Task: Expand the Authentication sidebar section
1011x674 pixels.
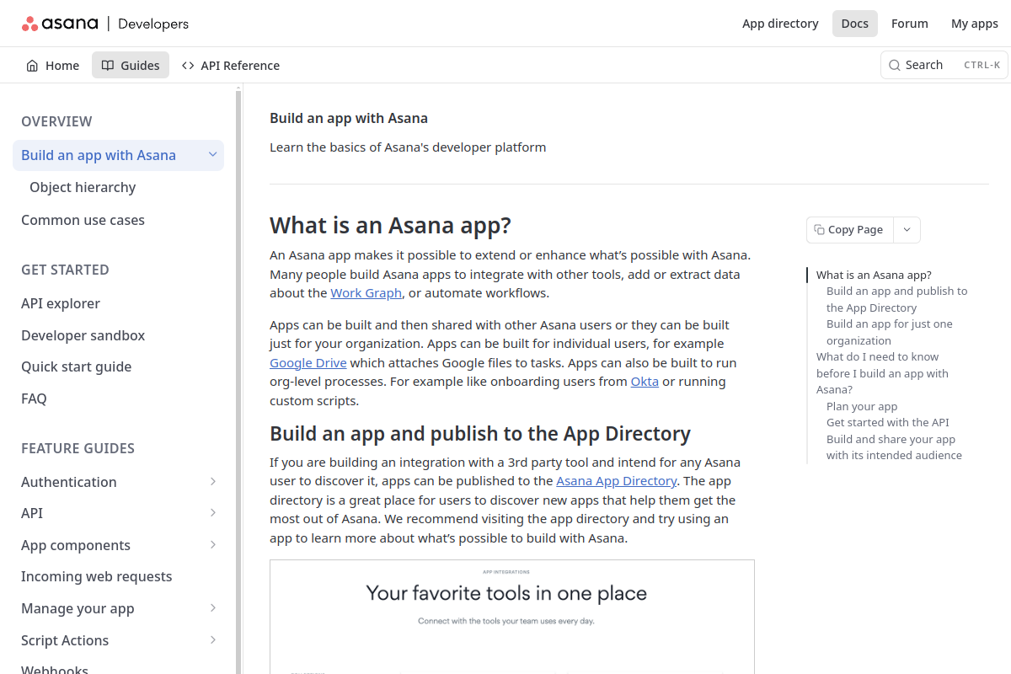Action: pos(213,482)
